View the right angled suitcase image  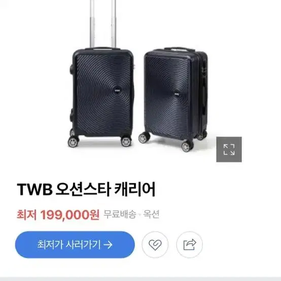pos(173,99)
